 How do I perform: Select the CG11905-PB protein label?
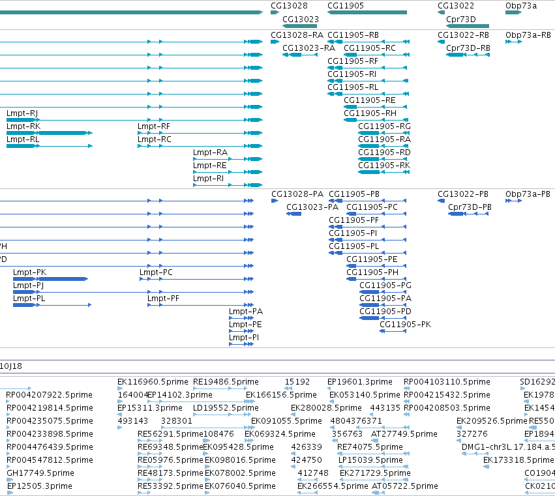(x=354, y=194)
